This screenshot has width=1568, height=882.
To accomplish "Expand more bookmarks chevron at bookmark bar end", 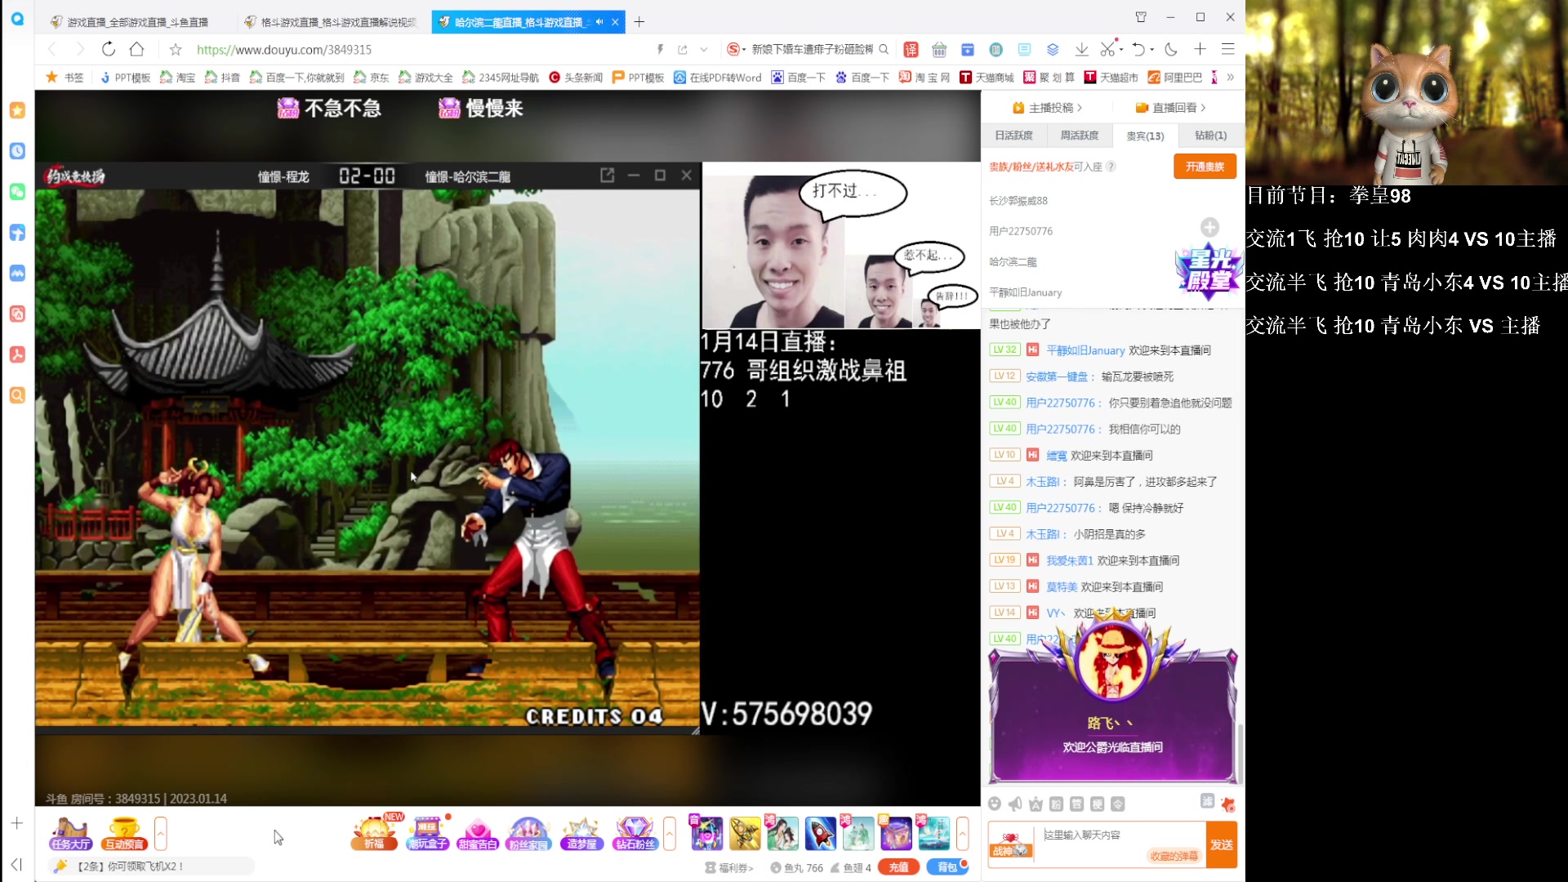I will click(1231, 78).
